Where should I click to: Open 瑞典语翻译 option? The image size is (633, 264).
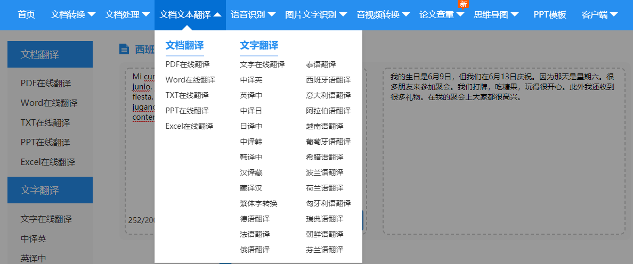[x=324, y=219]
